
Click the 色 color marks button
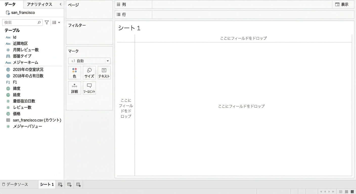(75, 73)
